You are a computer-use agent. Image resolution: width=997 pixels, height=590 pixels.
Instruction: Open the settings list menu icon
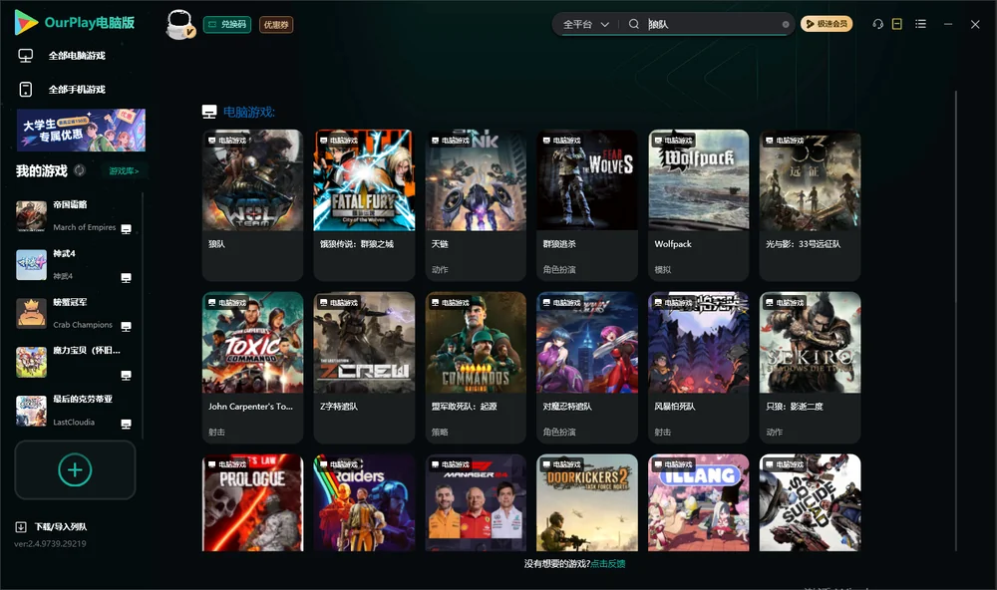pos(920,24)
